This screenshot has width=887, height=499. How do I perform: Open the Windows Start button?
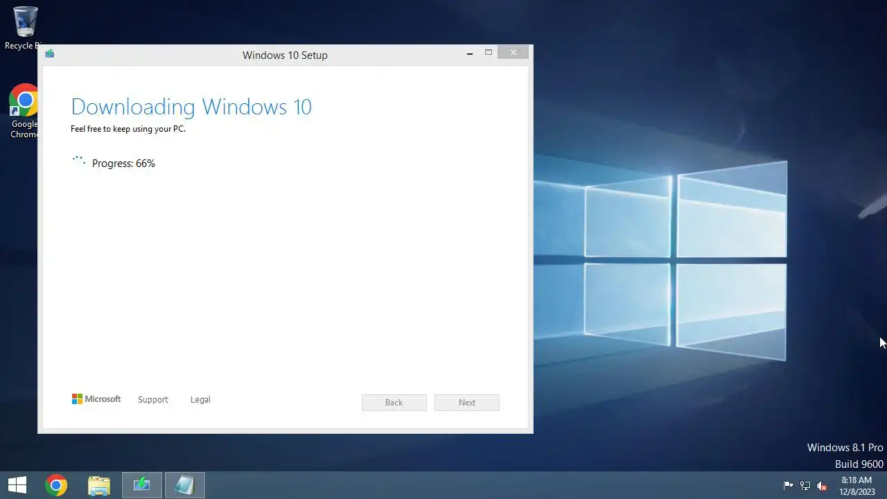pos(17,485)
